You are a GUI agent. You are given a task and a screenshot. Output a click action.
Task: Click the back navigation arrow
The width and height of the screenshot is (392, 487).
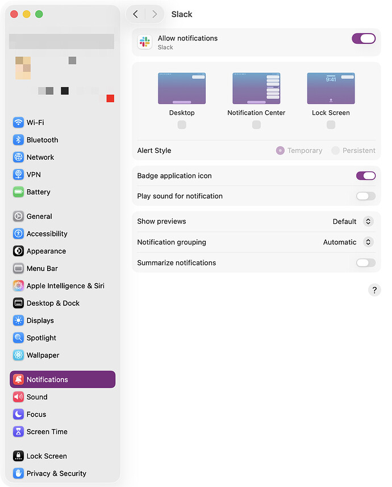135,14
